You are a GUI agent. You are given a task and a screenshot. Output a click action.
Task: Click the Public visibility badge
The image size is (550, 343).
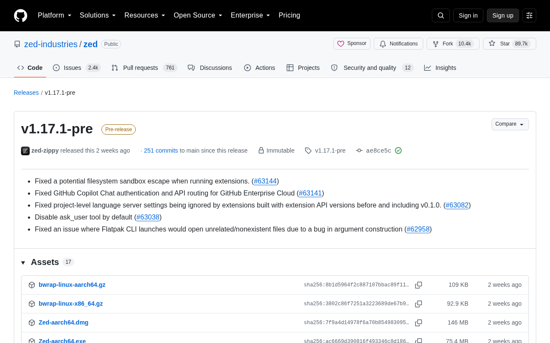coord(111,44)
